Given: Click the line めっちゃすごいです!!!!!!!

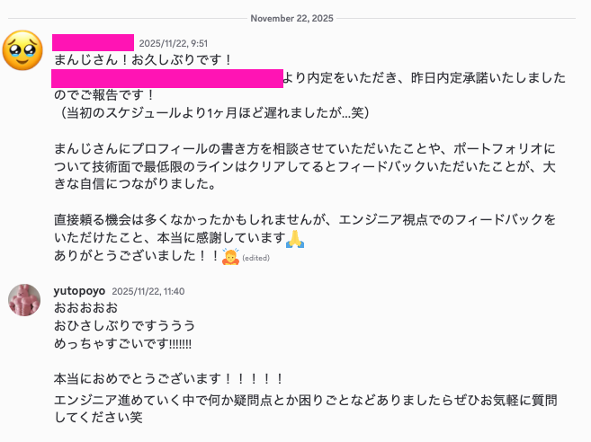Looking at the screenshot, I should pyautogui.click(x=123, y=343).
